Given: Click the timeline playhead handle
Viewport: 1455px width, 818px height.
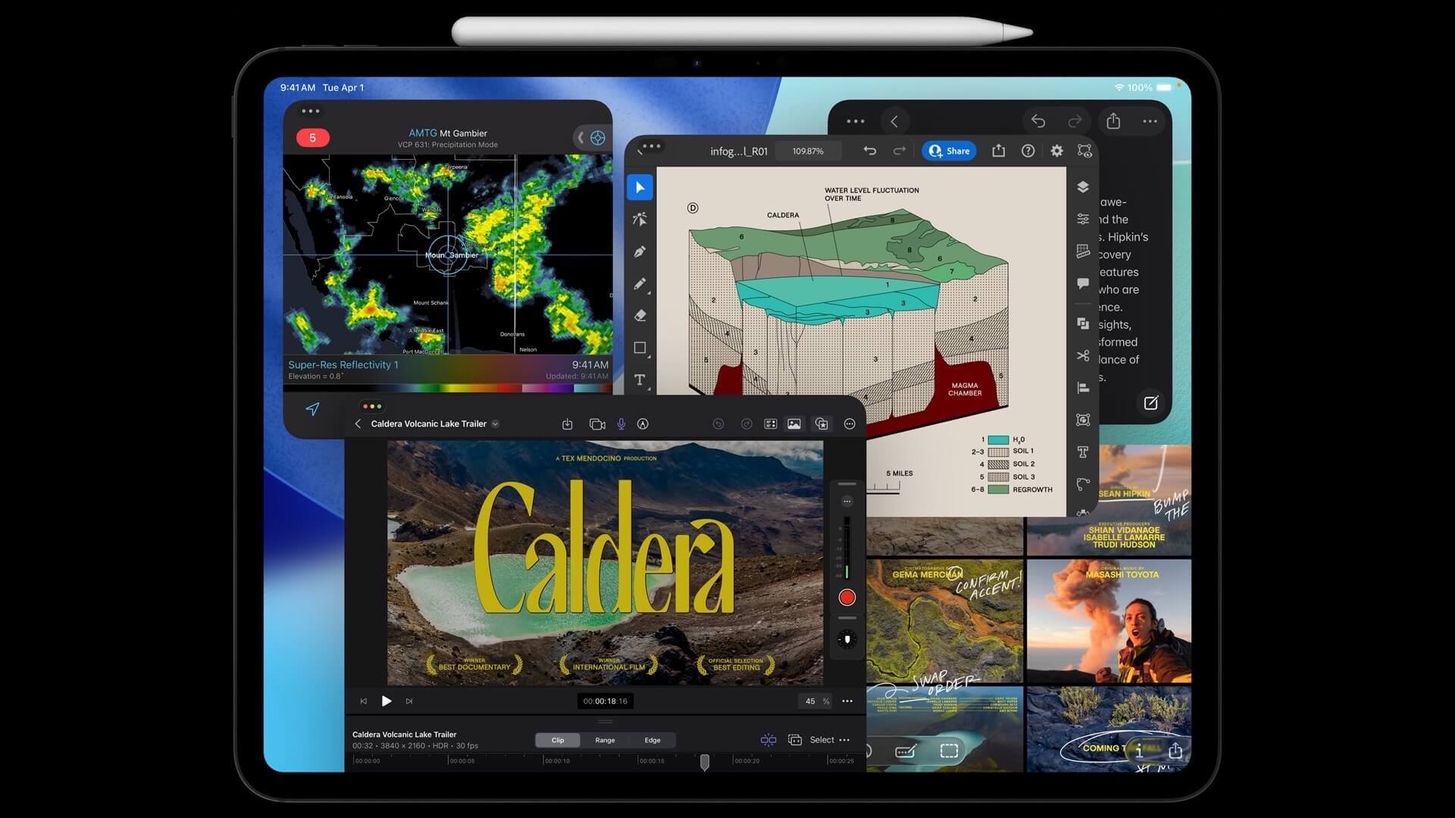Looking at the screenshot, I should point(705,761).
